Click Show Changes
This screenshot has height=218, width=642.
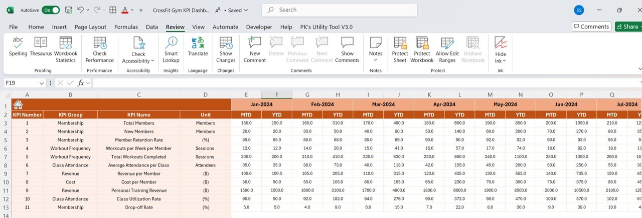(226, 49)
